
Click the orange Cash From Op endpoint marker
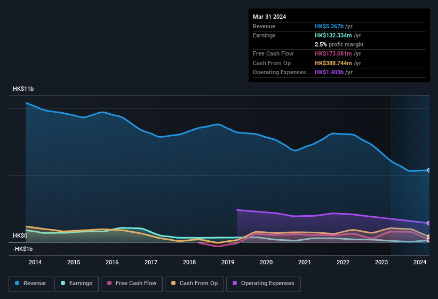pos(429,237)
